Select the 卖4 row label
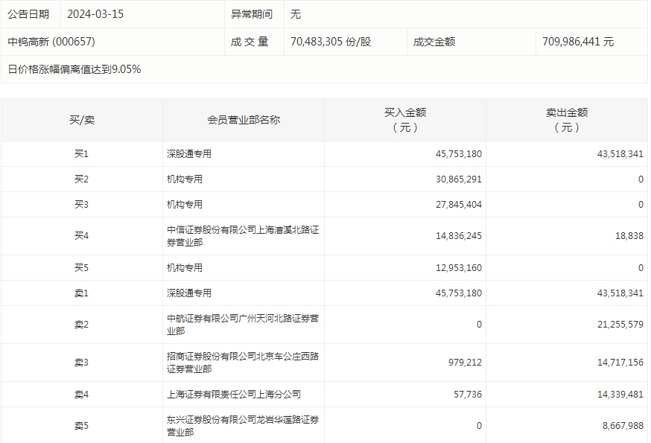This screenshot has height=443, width=651. coord(81,395)
